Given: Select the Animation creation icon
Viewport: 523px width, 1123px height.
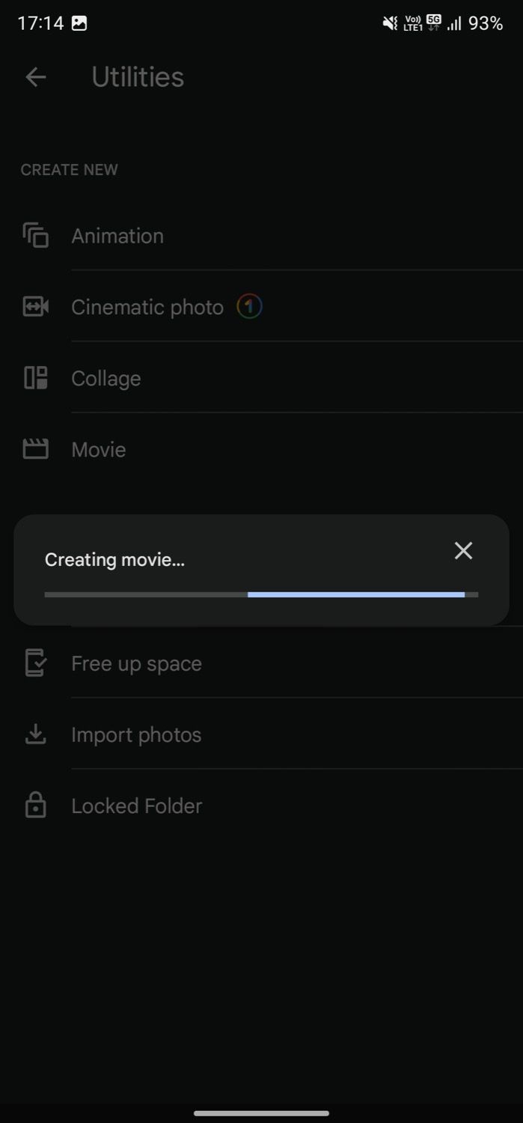Looking at the screenshot, I should [x=34, y=235].
